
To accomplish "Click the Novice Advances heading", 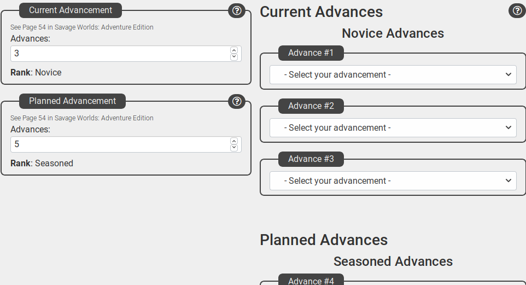I will coord(393,33).
